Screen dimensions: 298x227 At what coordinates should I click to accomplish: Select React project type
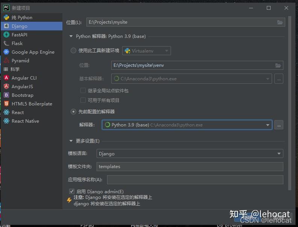click(x=32, y=112)
